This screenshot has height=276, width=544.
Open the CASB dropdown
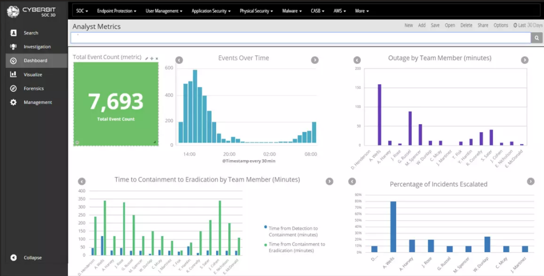[318, 11]
